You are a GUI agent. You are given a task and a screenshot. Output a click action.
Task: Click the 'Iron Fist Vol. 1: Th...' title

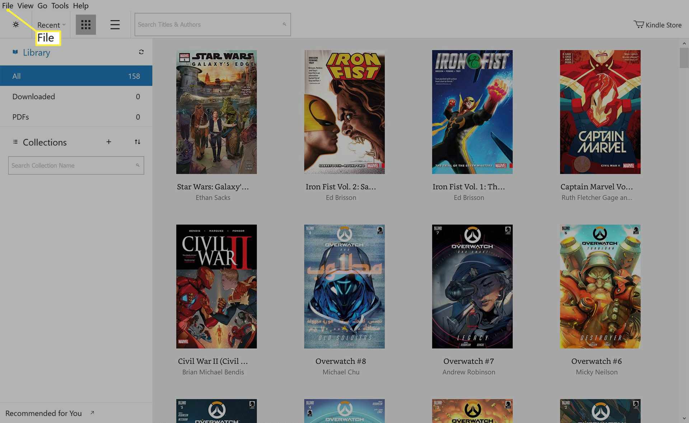(x=469, y=187)
